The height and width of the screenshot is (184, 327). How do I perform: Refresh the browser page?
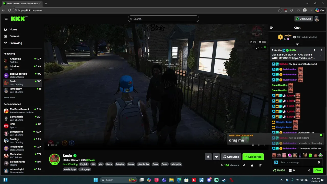tap(9, 10)
